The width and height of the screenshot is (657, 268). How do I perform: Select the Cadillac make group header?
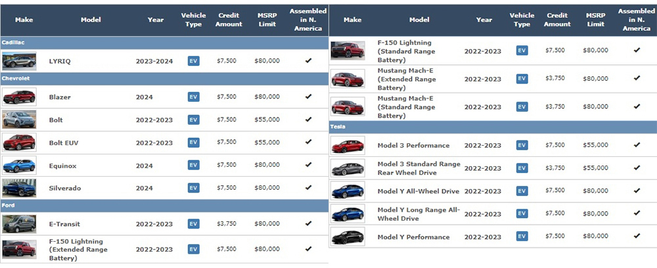(x=164, y=43)
